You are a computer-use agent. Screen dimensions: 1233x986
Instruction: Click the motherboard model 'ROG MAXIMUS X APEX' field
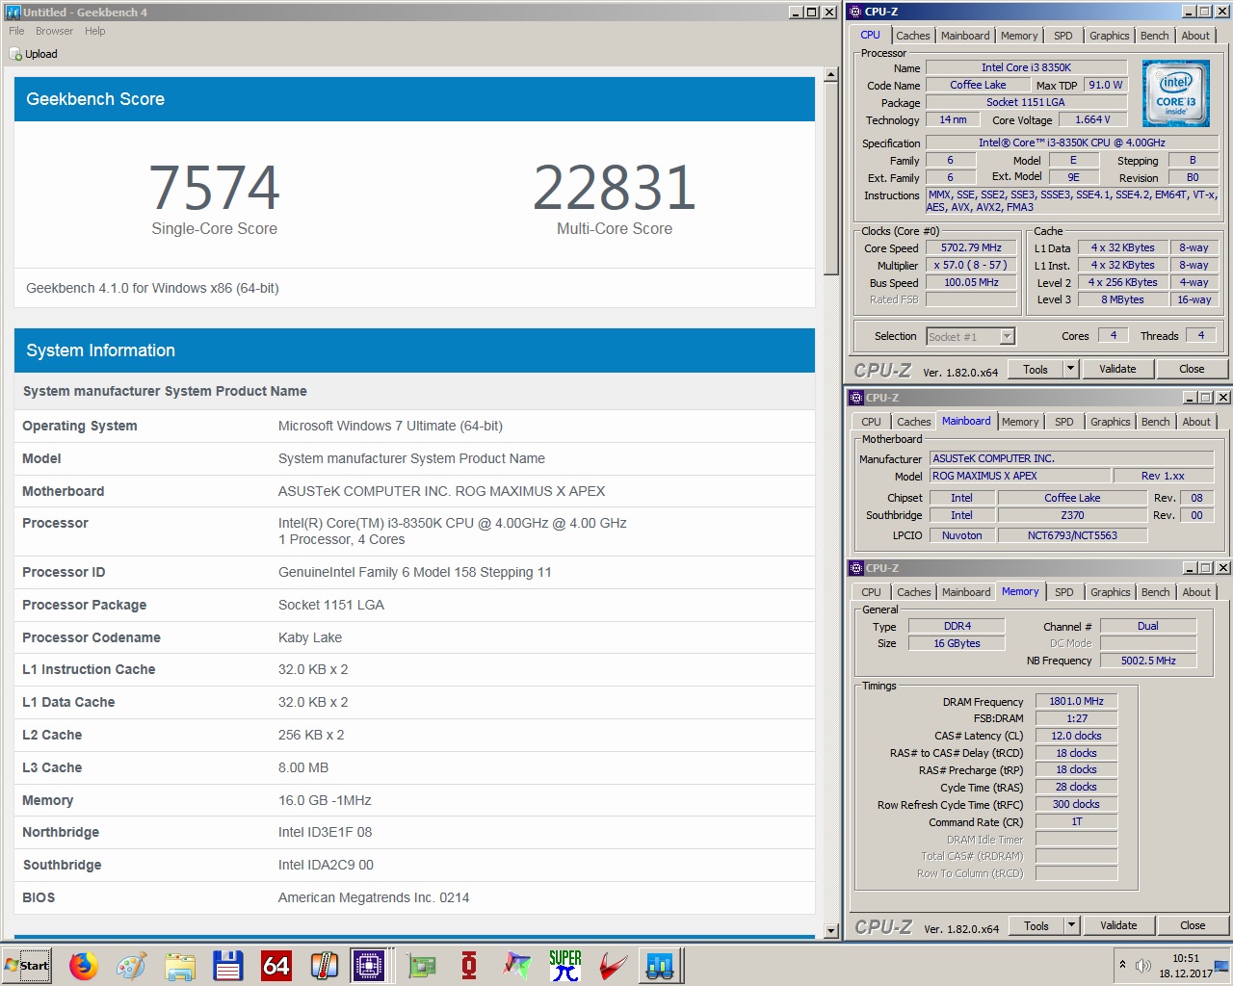pyautogui.click(x=1019, y=476)
